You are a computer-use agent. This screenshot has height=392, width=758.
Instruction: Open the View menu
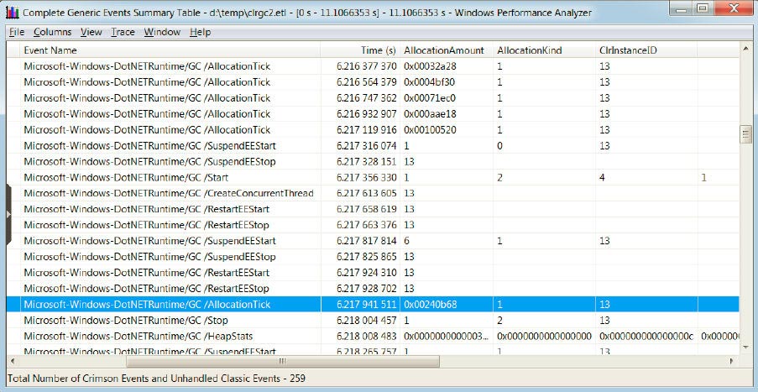tap(91, 32)
